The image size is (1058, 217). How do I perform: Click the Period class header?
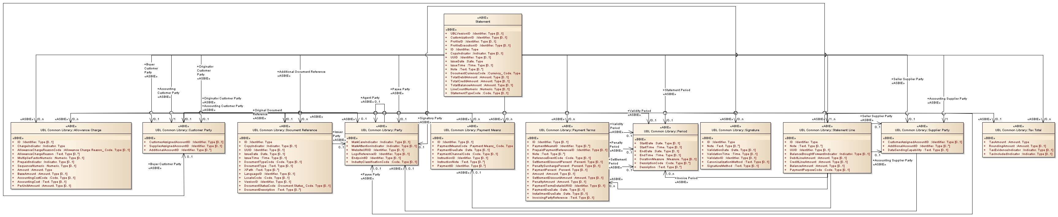[x=665, y=131]
